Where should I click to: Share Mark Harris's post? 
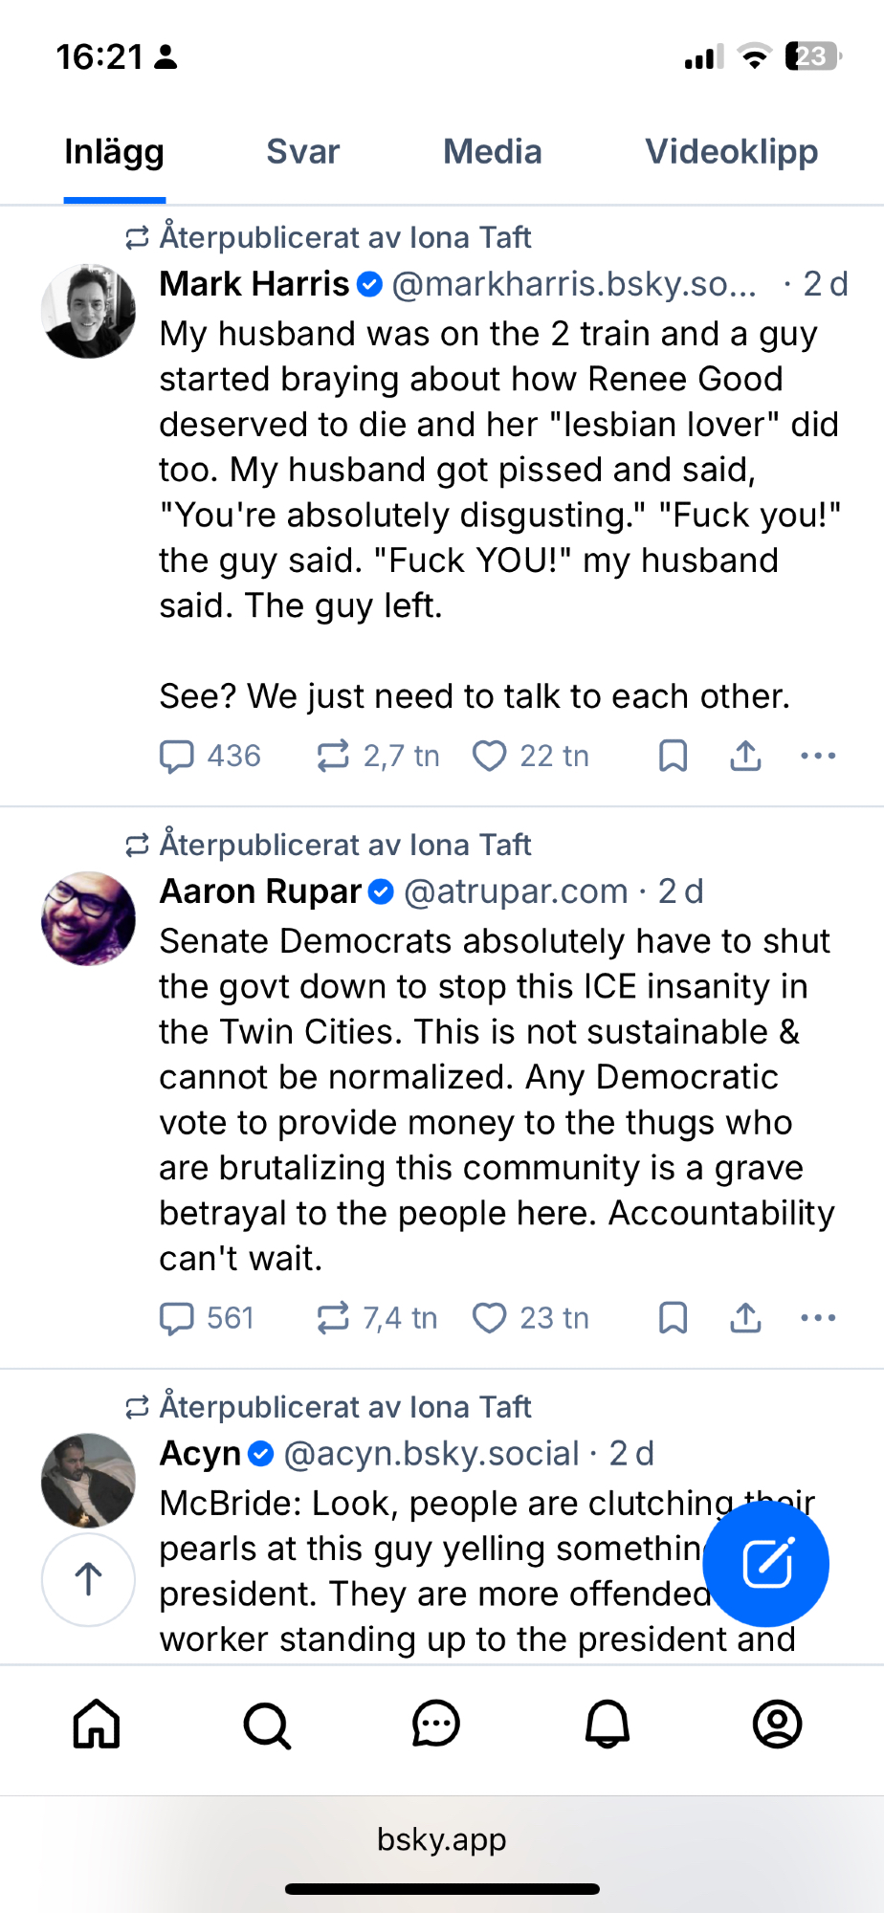click(745, 756)
